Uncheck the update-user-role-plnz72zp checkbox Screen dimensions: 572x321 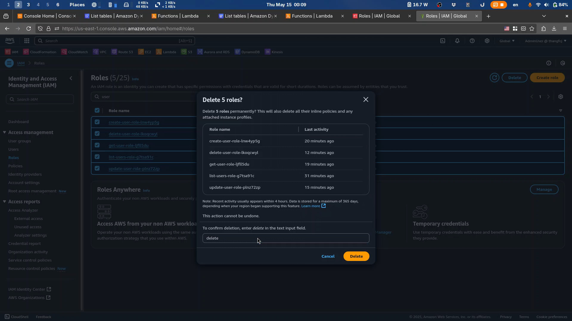coord(97,168)
